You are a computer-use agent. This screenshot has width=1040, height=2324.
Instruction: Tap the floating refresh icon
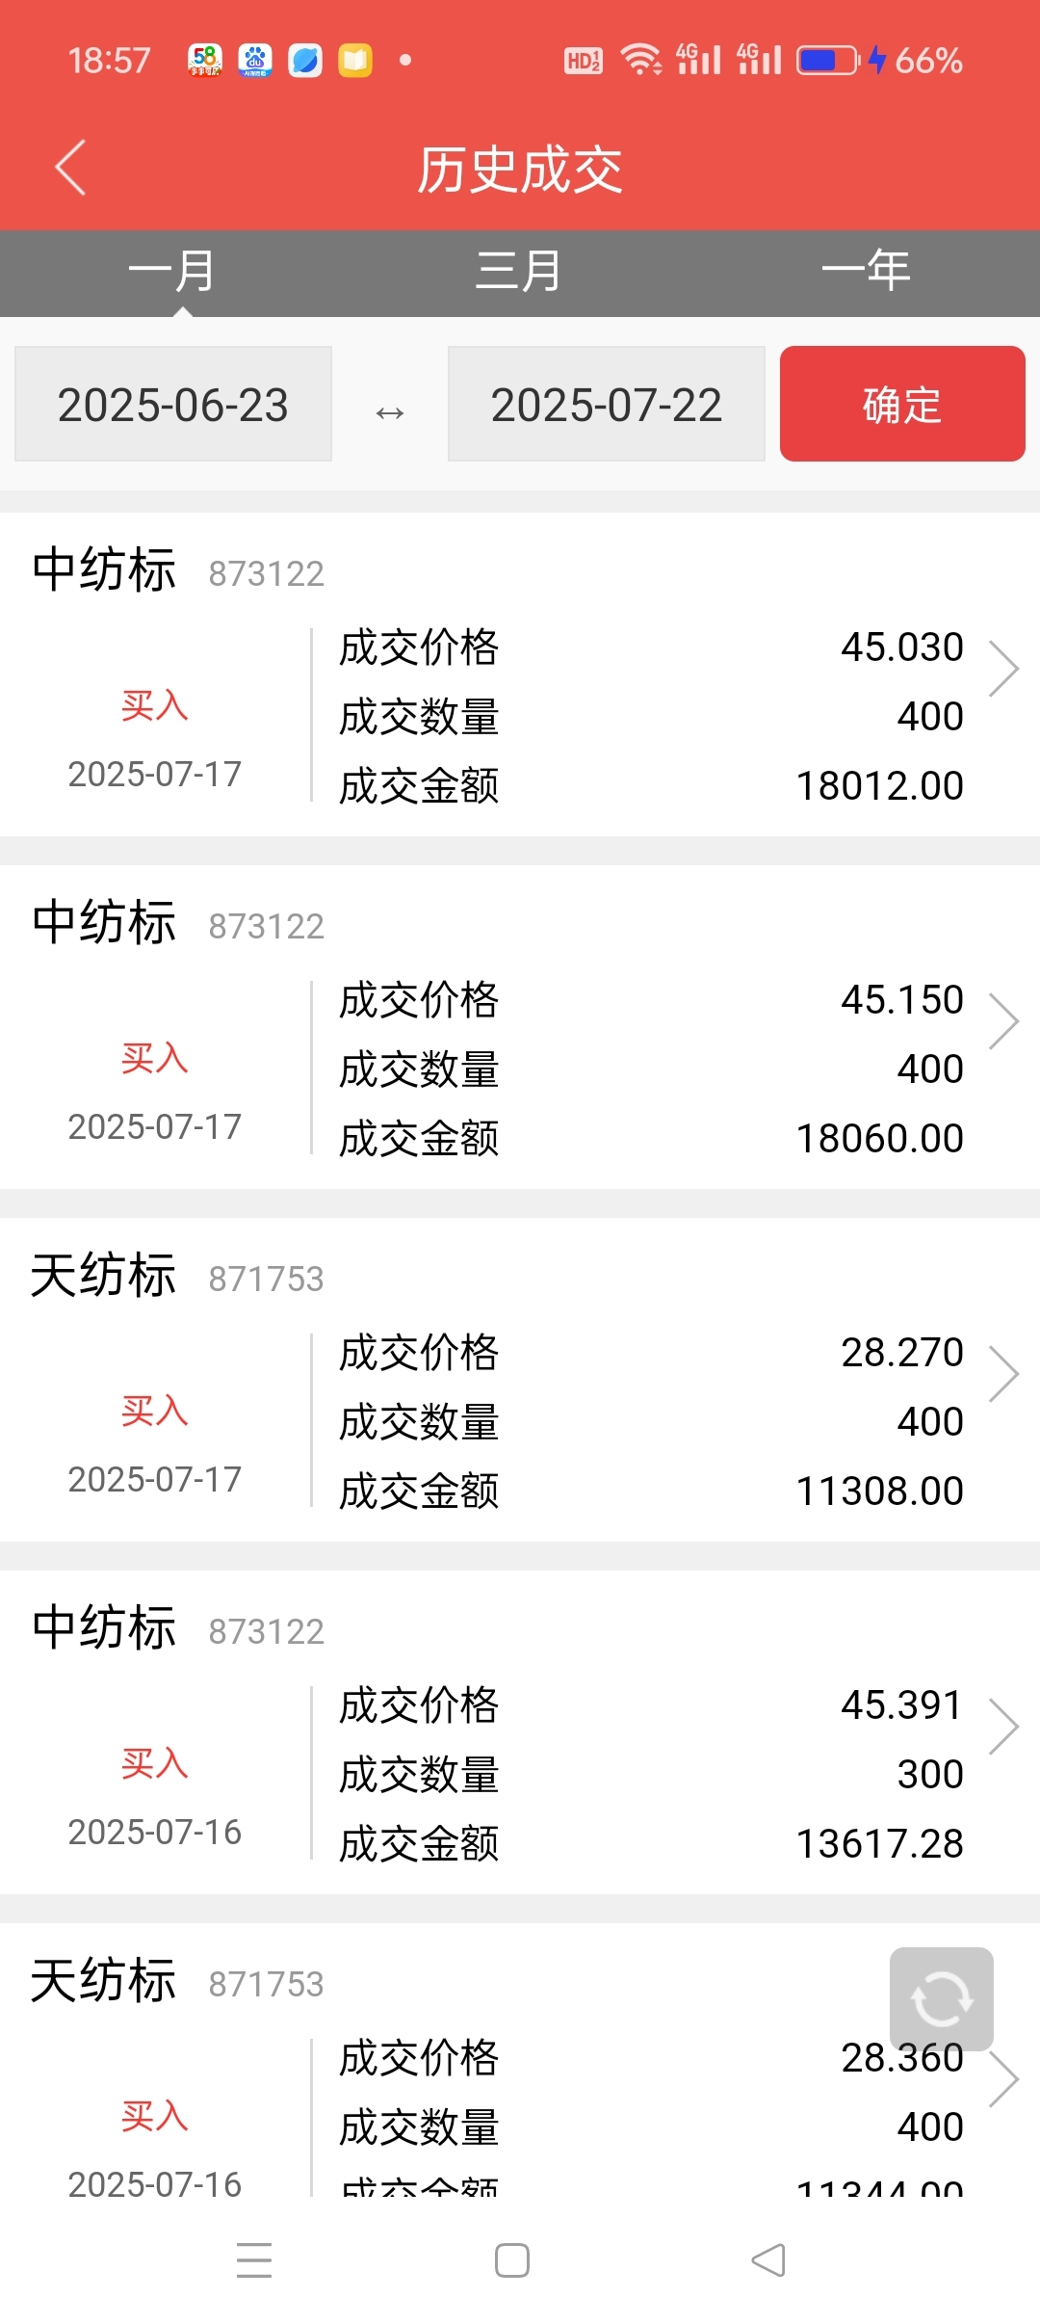[x=941, y=1998]
